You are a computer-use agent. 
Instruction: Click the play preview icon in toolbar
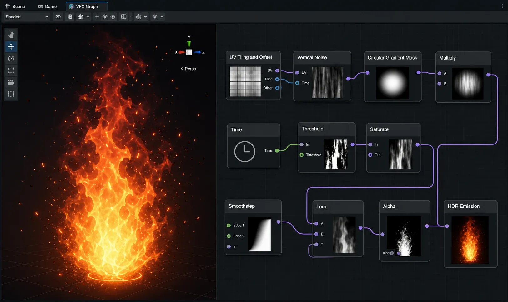point(70,17)
